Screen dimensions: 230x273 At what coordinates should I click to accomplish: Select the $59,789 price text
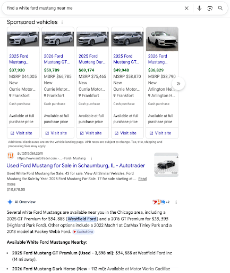(52, 70)
